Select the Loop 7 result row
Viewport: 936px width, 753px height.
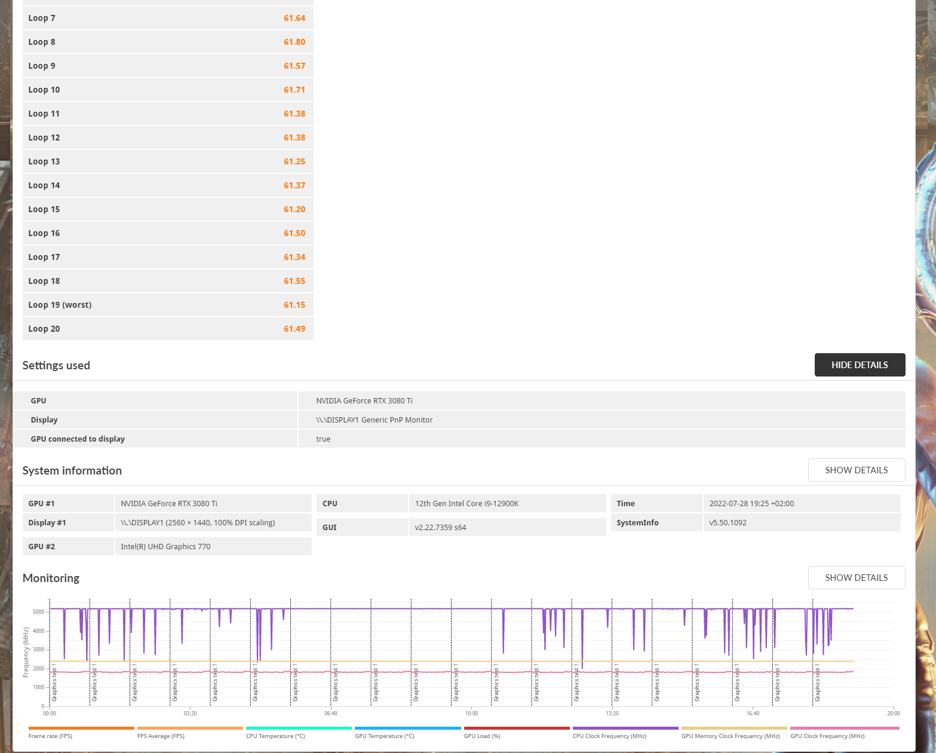tap(168, 18)
